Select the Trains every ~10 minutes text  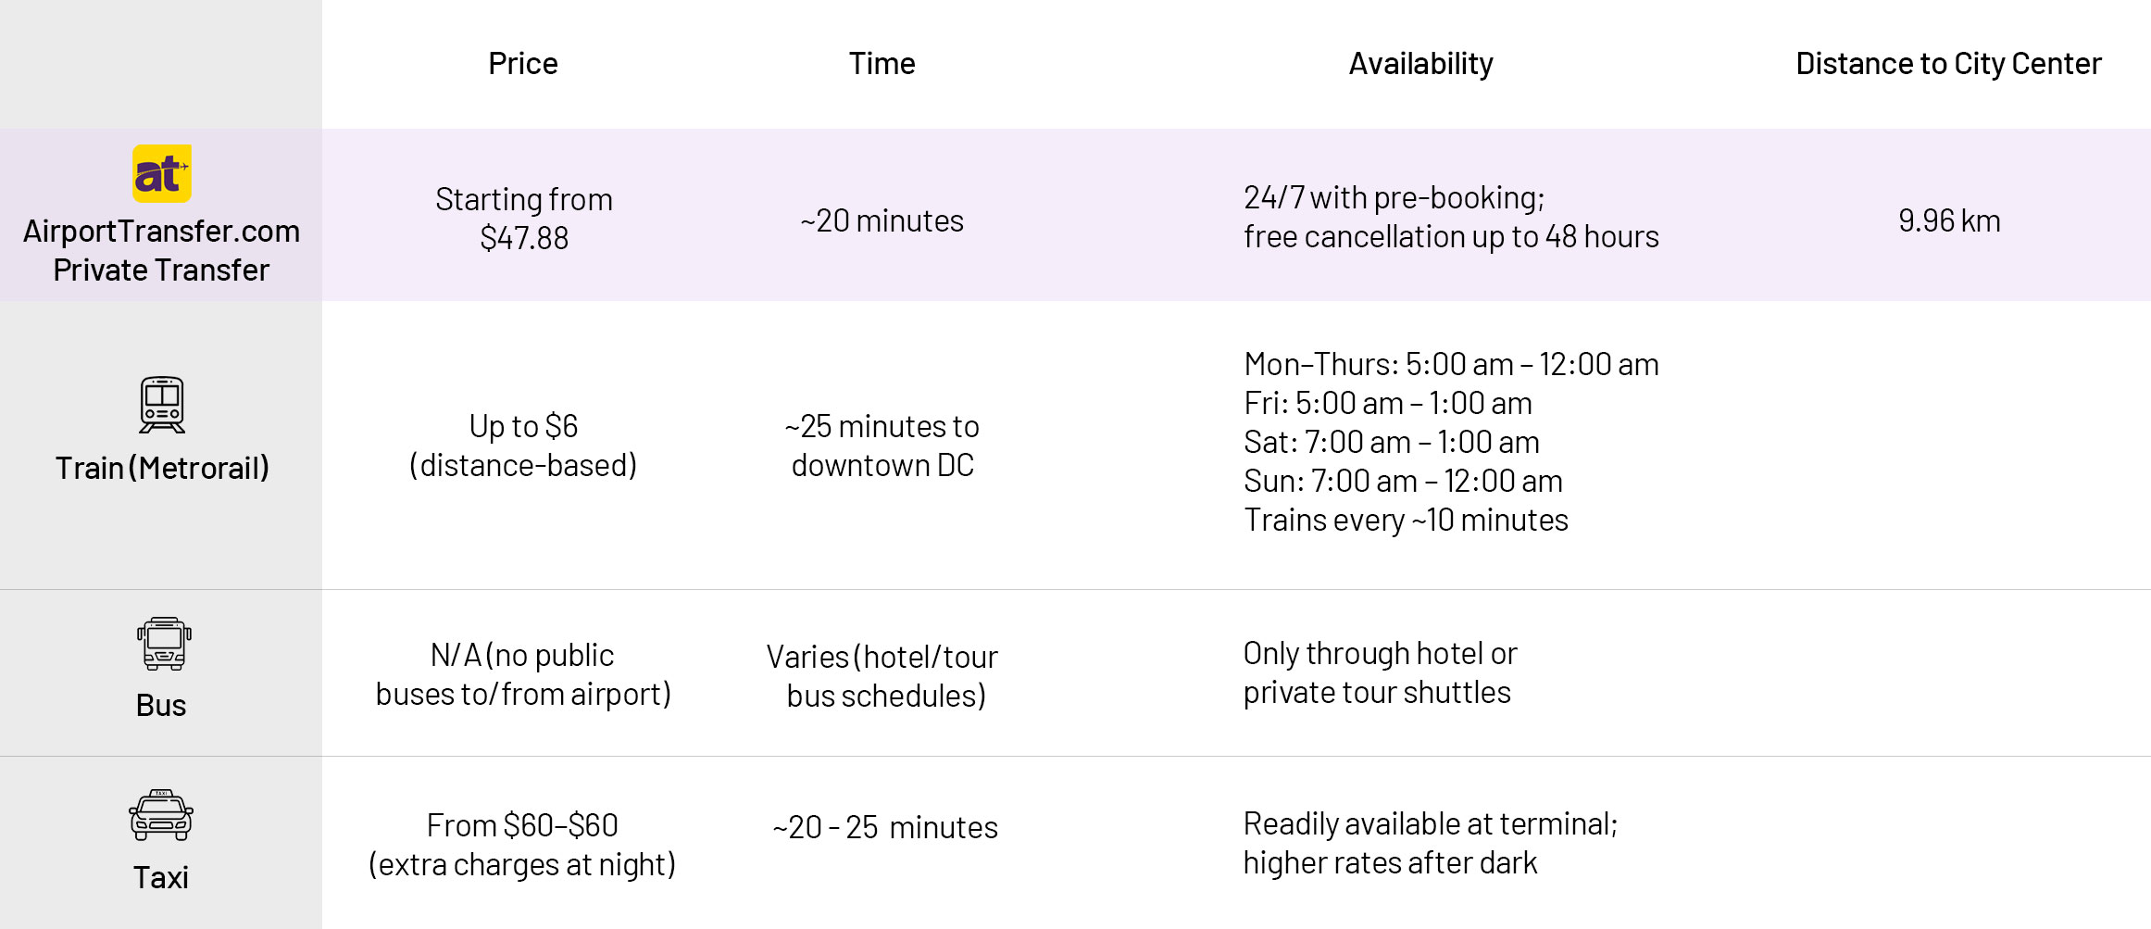[1406, 520]
